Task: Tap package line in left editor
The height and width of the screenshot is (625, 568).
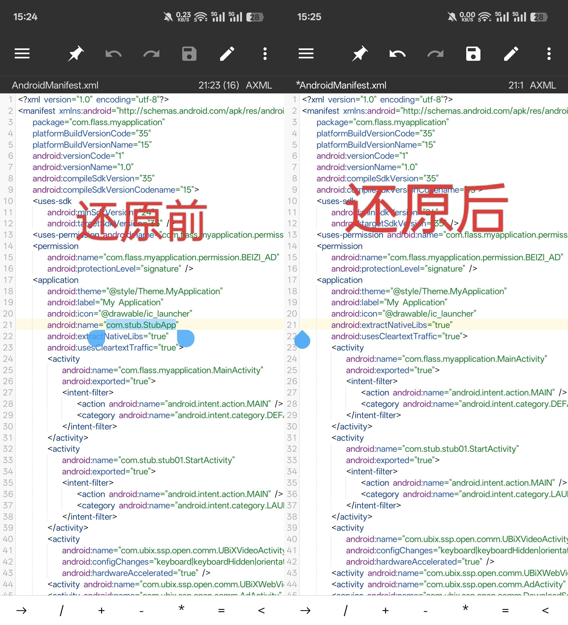Action: (x=99, y=122)
